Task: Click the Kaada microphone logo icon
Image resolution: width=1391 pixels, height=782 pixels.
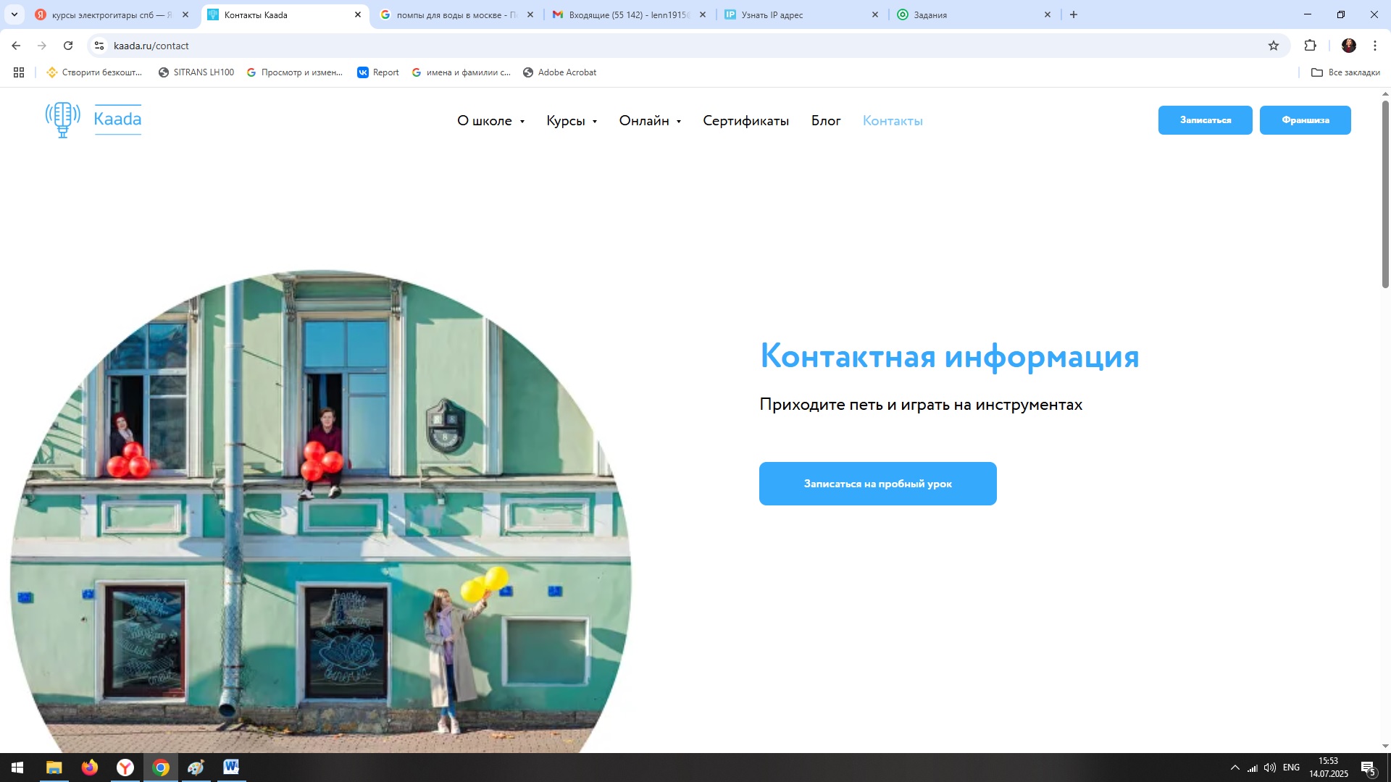Action: [62, 119]
